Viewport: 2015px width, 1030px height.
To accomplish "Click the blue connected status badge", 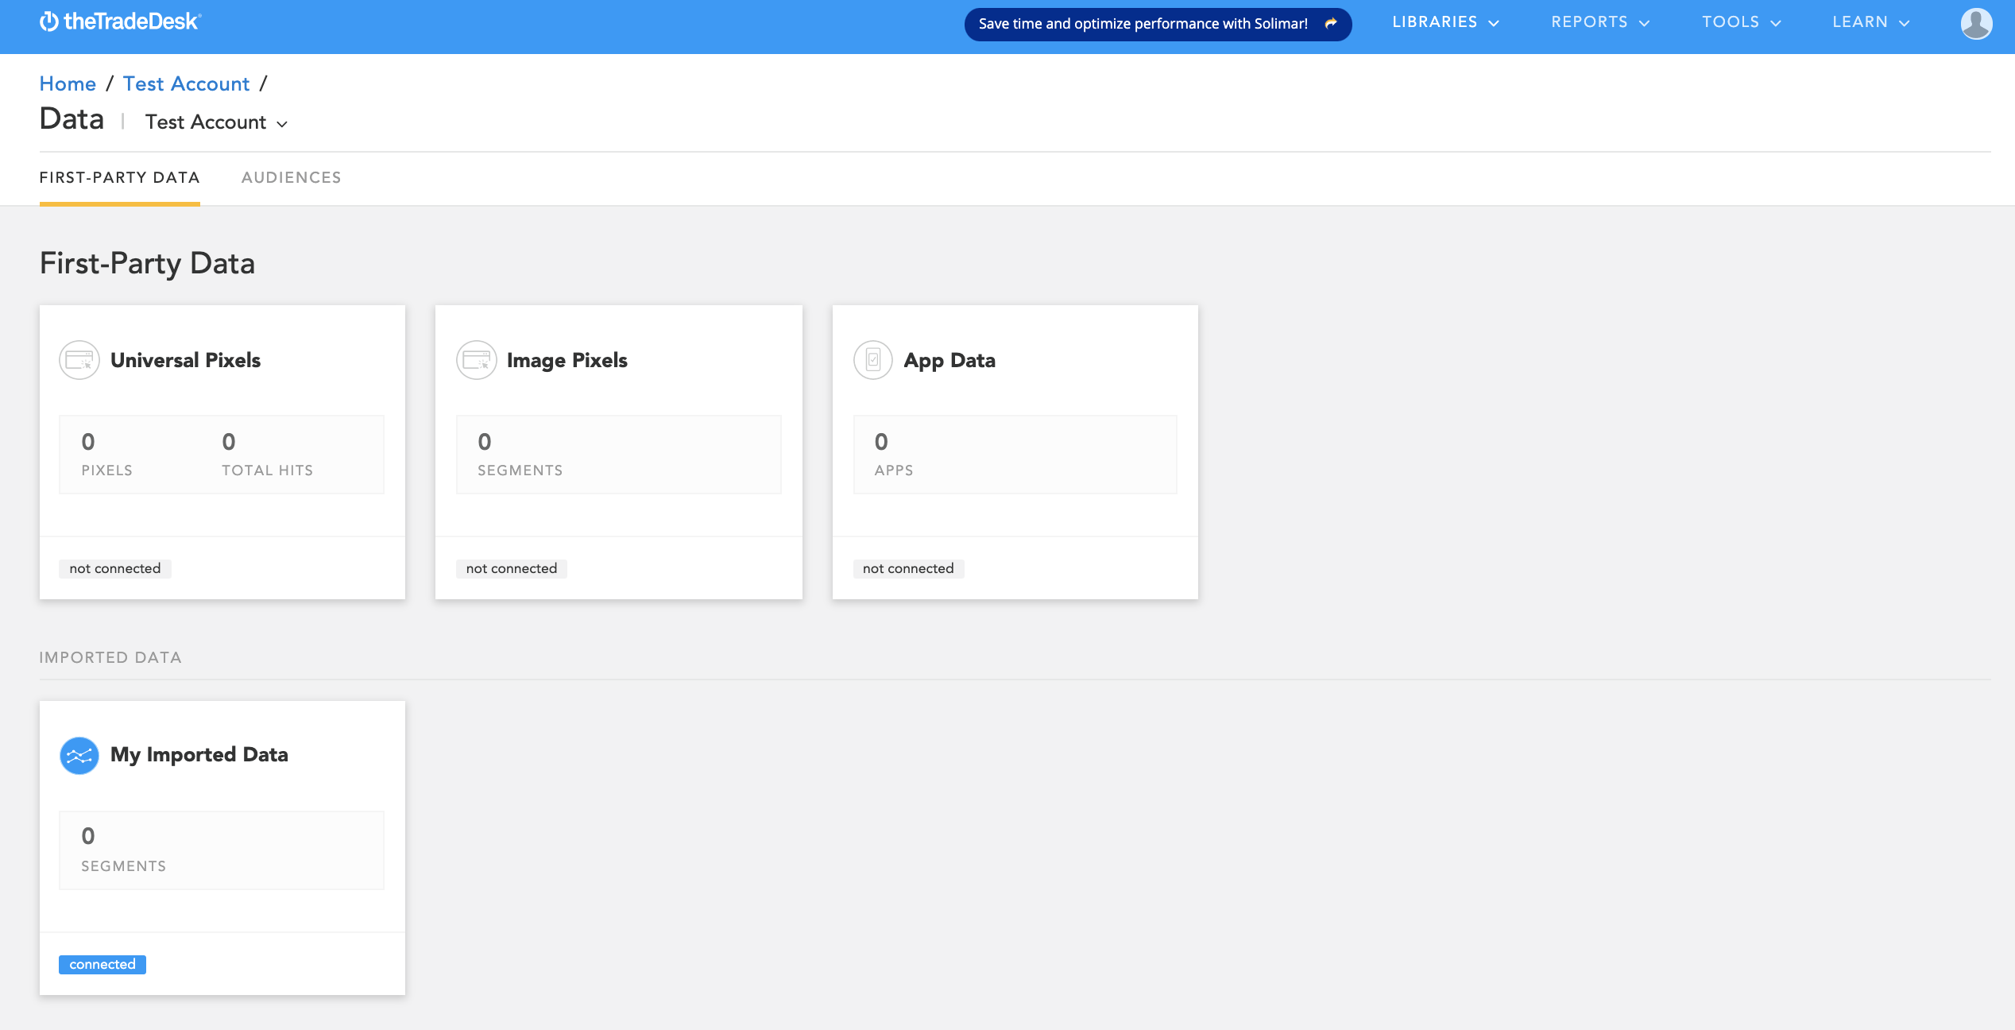I will [x=102, y=964].
